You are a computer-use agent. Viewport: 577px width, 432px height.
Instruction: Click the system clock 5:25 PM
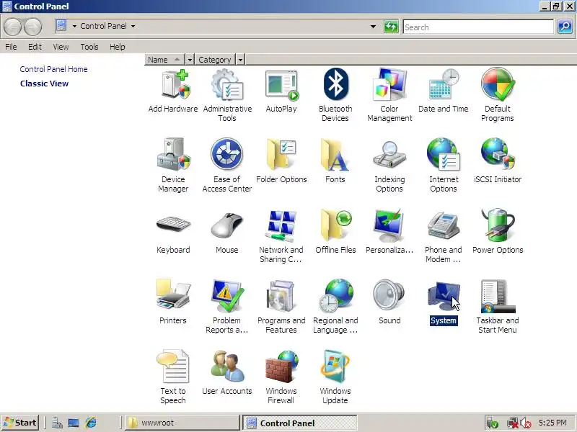point(552,423)
